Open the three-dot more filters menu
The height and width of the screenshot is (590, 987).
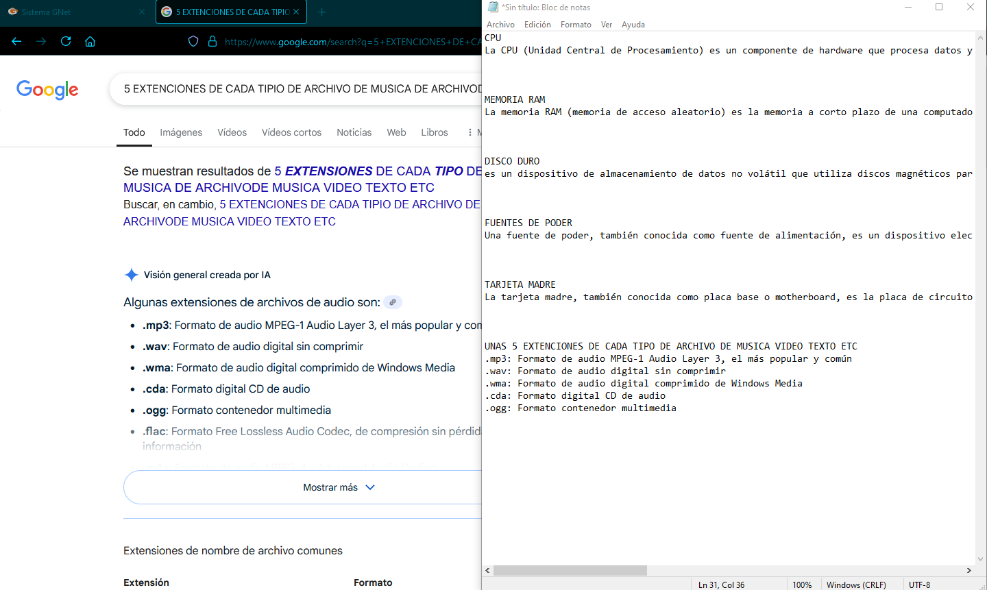[x=470, y=132]
